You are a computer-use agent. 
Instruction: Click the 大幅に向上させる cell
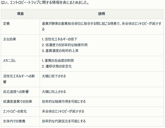tap(54, 92)
